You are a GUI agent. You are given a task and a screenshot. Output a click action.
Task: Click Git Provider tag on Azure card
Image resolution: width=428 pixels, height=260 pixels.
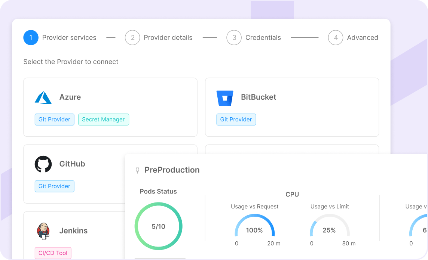pos(55,120)
